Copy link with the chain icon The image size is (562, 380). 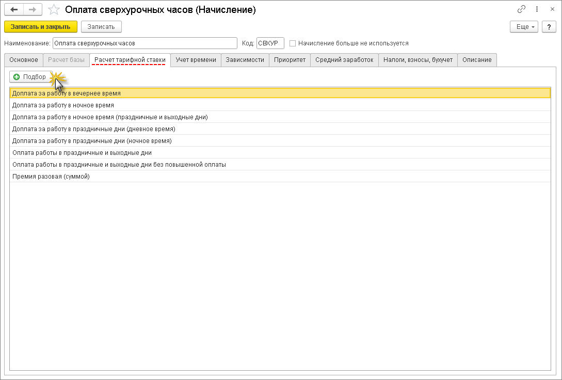coord(522,9)
